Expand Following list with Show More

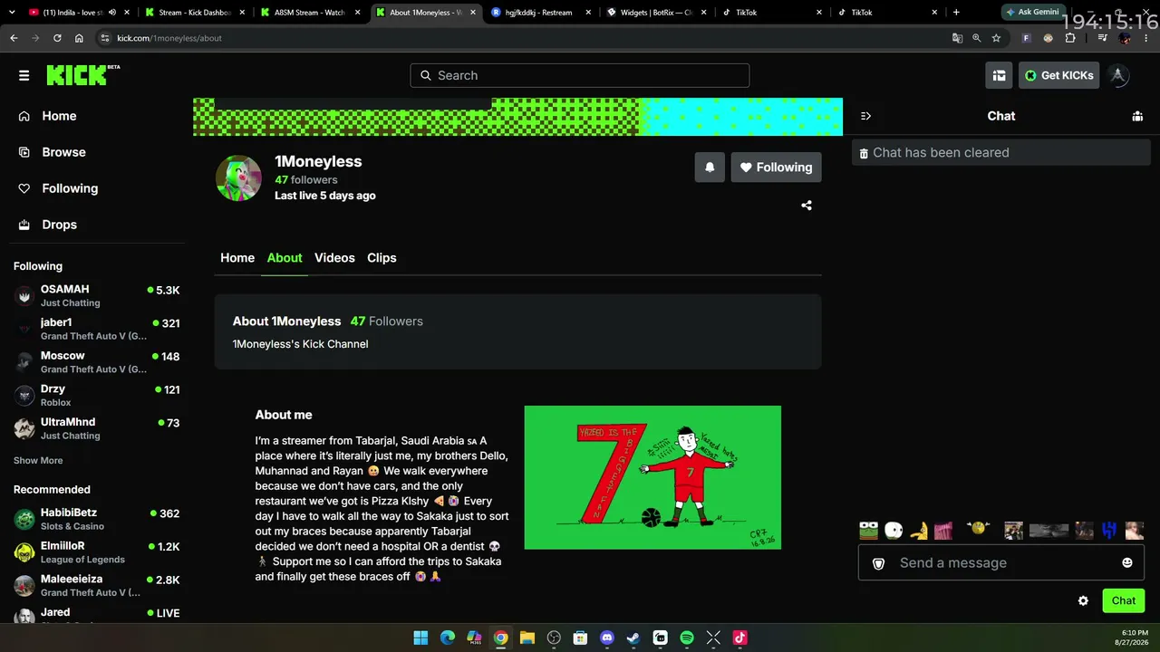pyautogui.click(x=38, y=461)
